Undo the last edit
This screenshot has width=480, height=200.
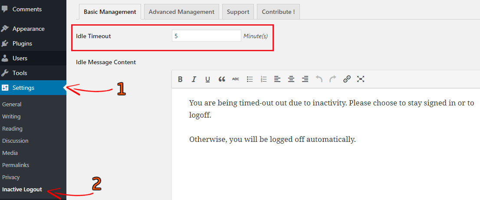click(319, 79)
